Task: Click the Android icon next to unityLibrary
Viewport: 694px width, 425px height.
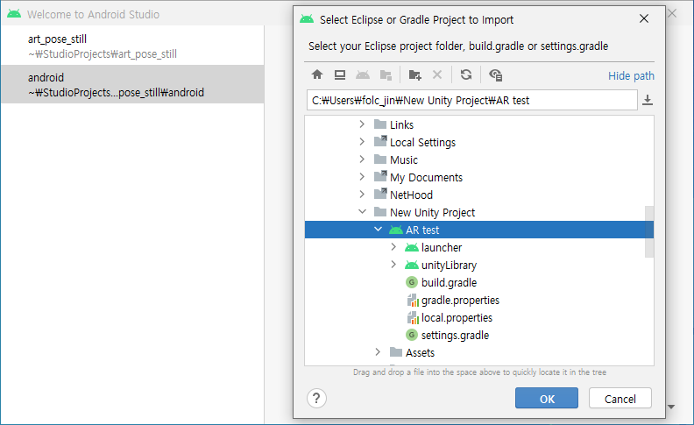Action: [x=412, y=266]
